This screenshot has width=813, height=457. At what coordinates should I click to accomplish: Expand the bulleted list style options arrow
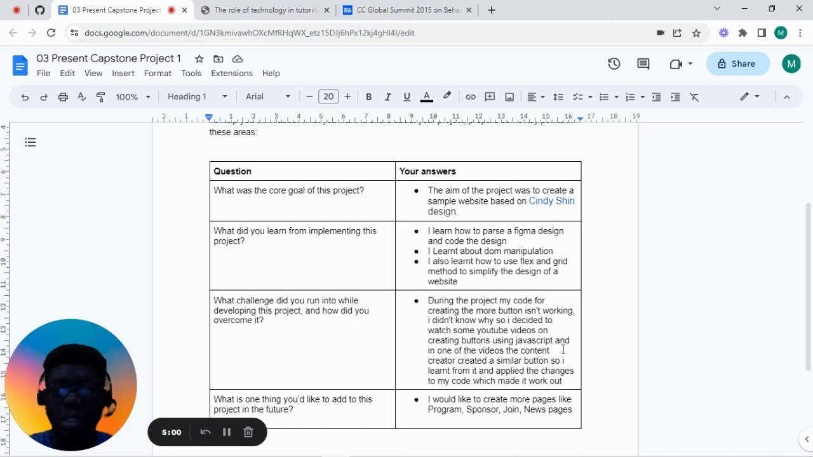tap(616, 97)
